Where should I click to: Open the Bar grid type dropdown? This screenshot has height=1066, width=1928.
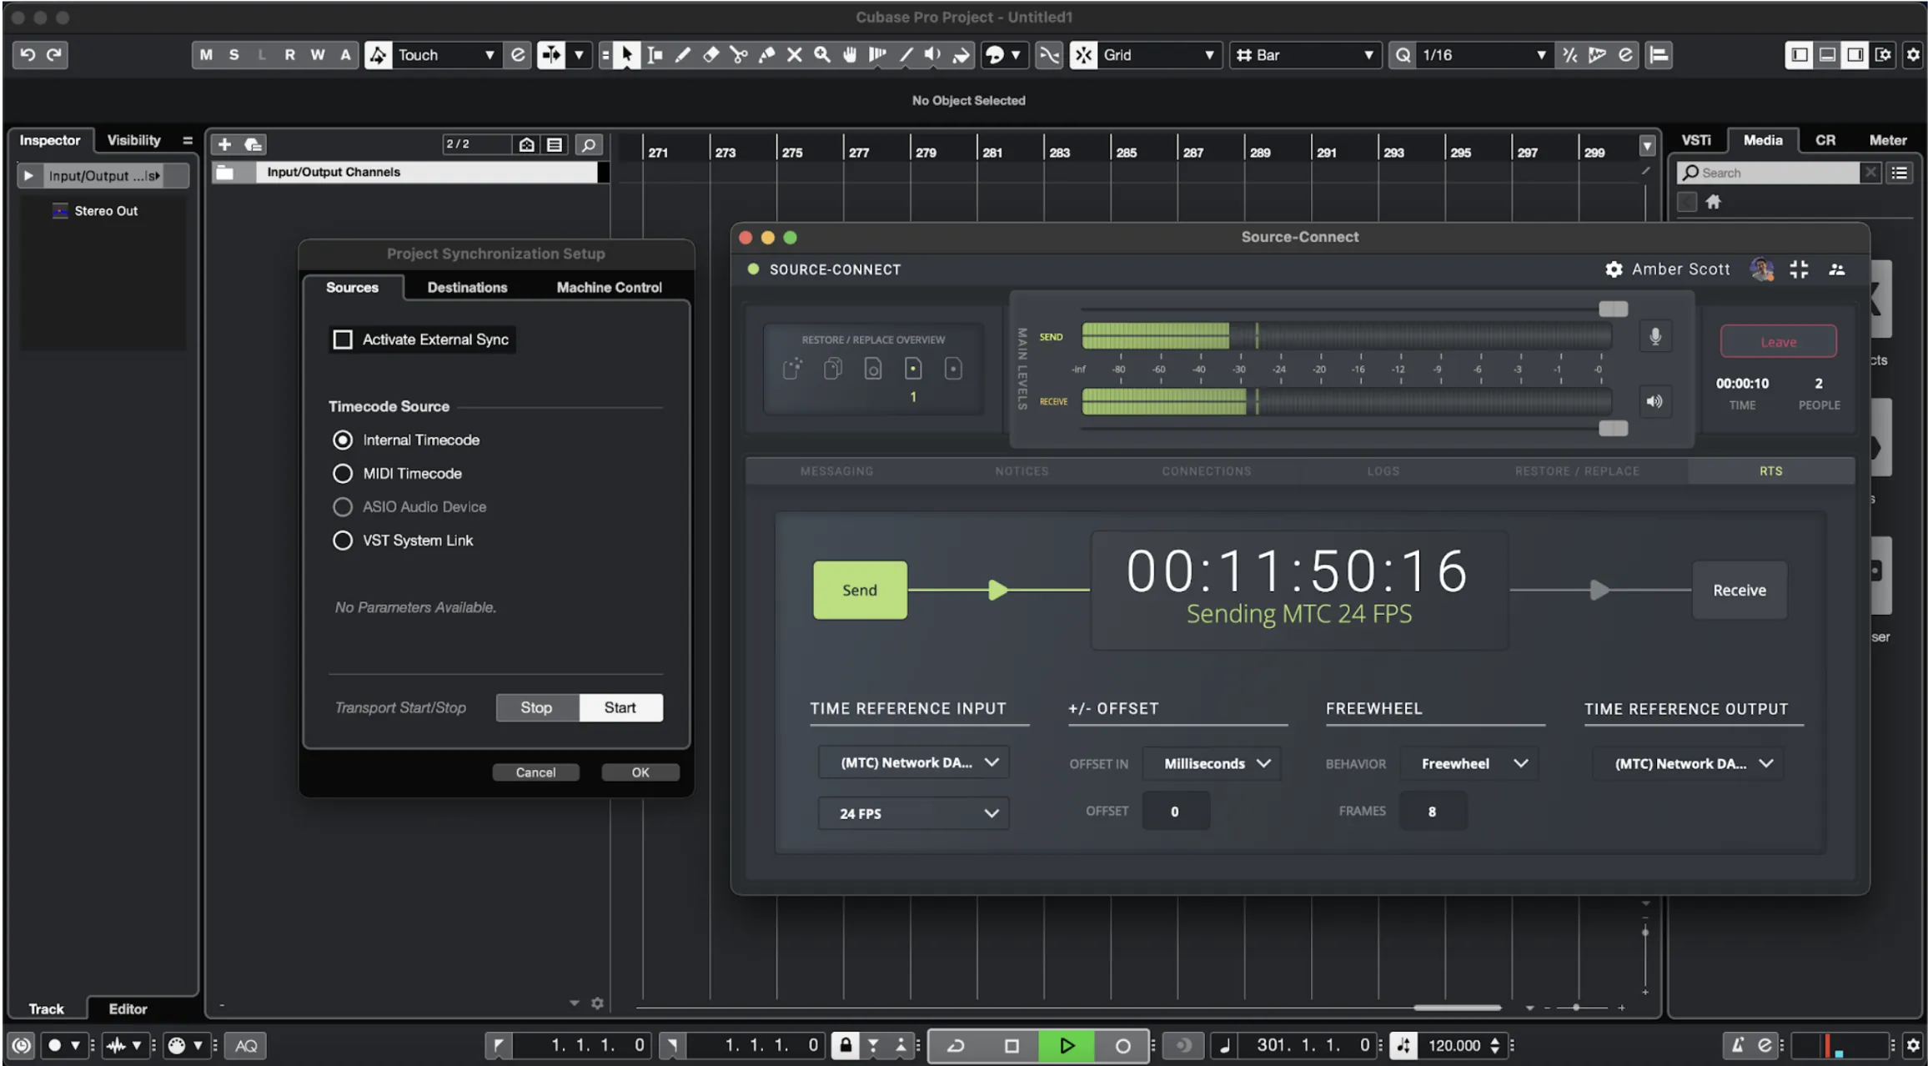[x=1305, y=55]
